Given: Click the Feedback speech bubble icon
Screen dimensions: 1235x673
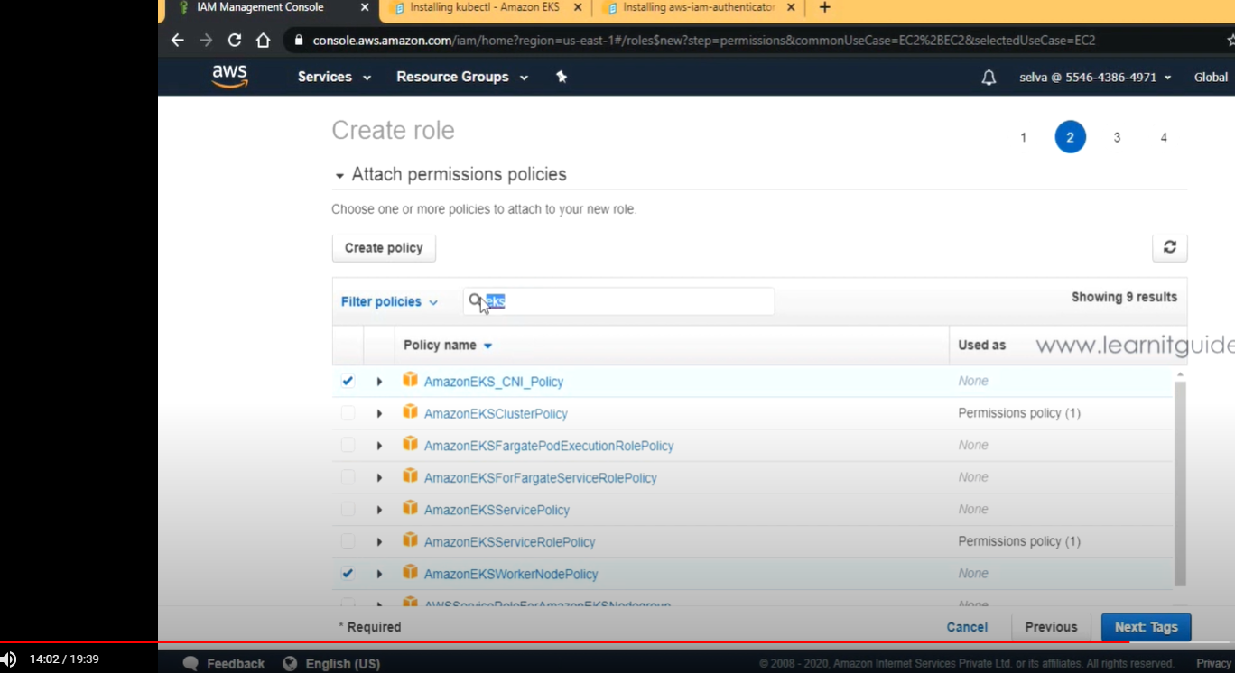Looking at the screenshot, I should click(x=190, y=663).
